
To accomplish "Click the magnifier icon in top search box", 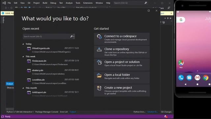I will click(146, 3).
